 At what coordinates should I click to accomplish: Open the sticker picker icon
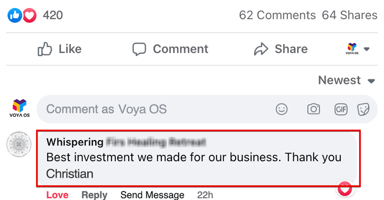click(363, 109)
